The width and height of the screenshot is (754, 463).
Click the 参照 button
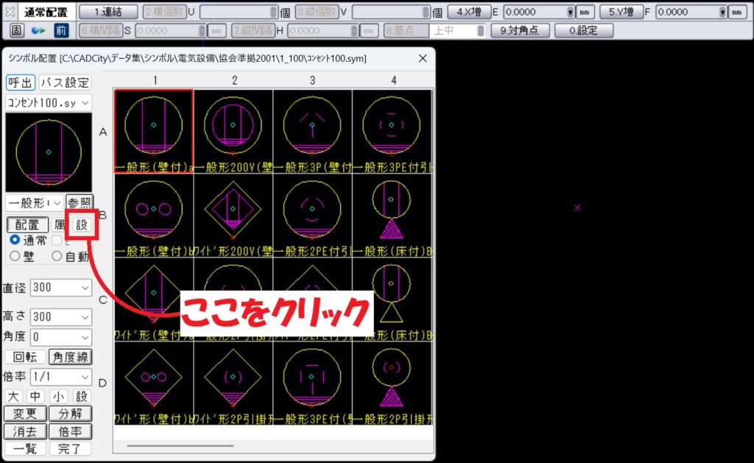[80, 202]
